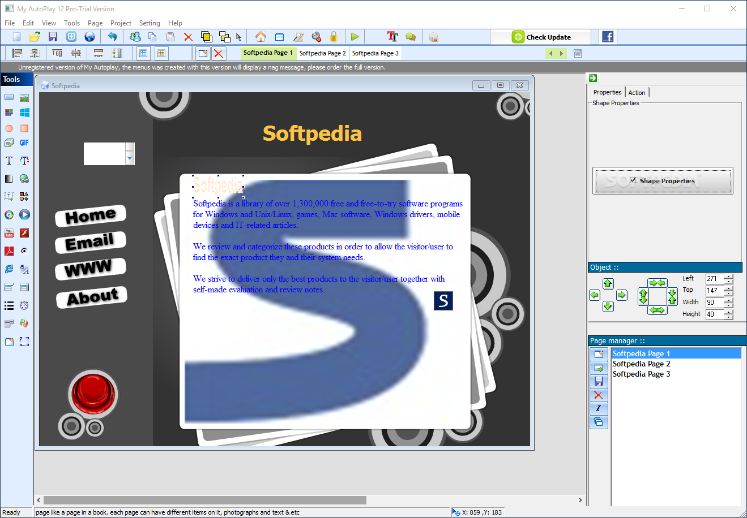Increase width with the outward horizontal arrows
The image size is (747, 518).
tap(657, 310)
